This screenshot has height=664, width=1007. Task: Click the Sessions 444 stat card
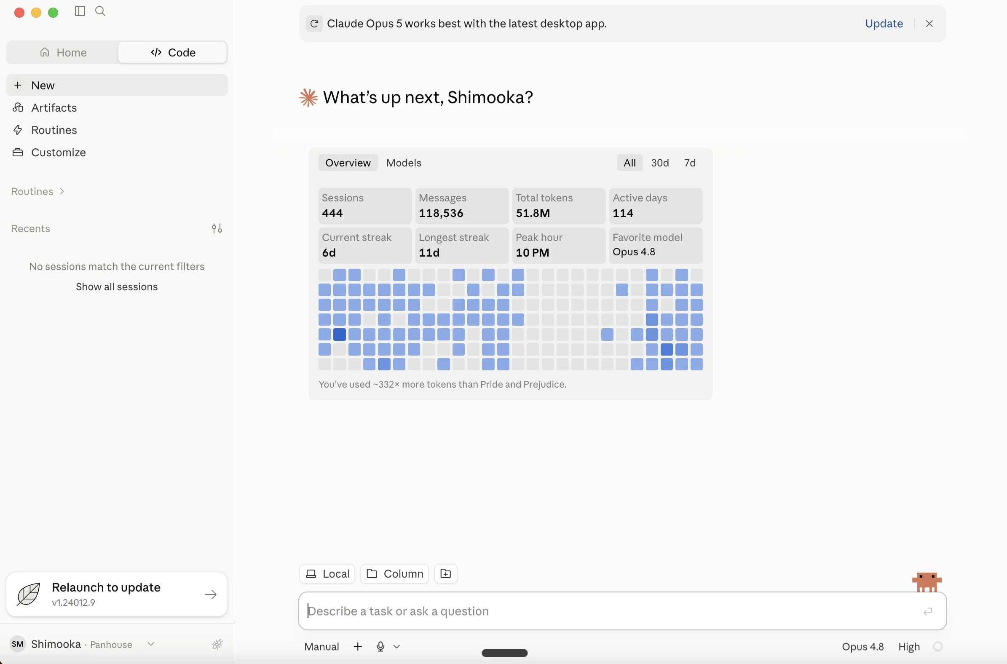click(x=364, y=206)
